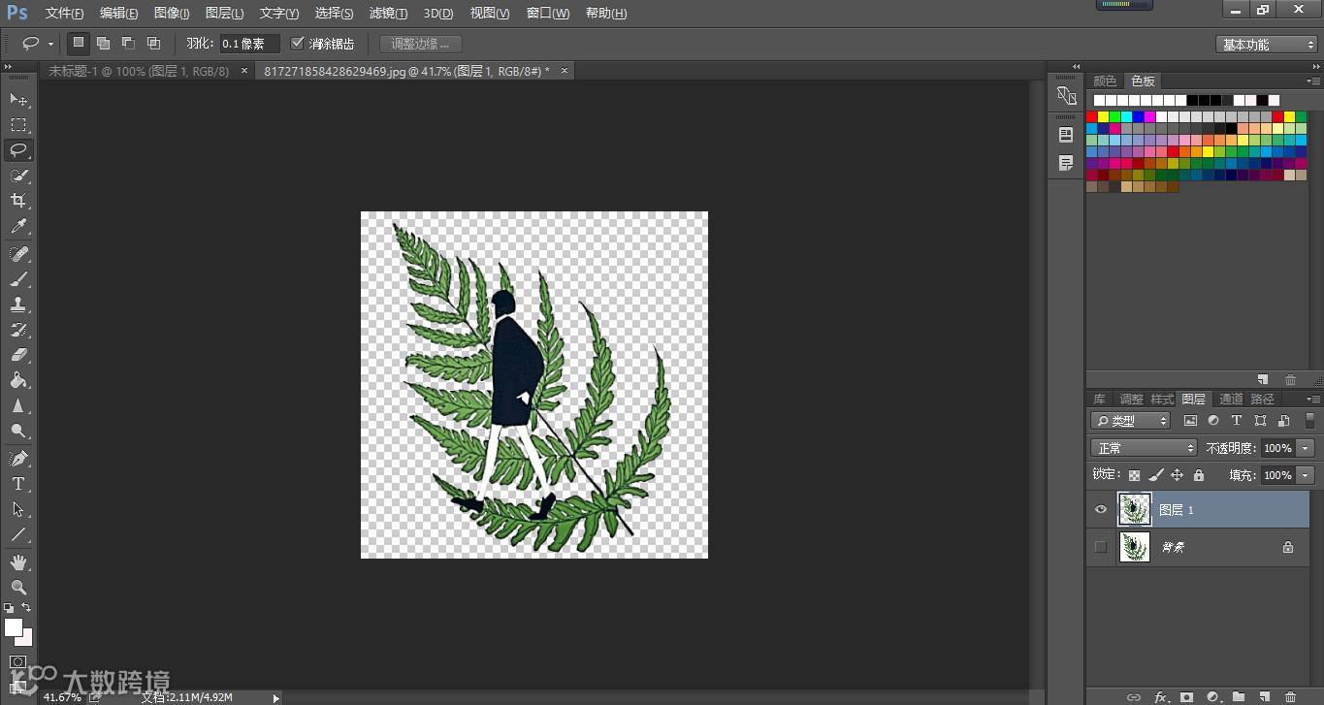The height and width of the screenshot is (705, 1324).
Task: Select the Zoom tool
Action: [18, 587]
